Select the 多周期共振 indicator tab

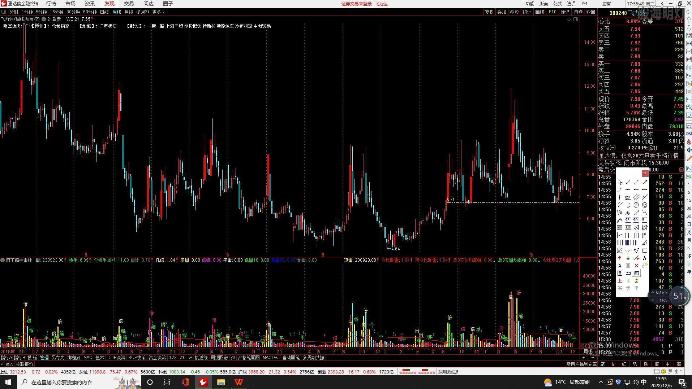pos(313,358)
